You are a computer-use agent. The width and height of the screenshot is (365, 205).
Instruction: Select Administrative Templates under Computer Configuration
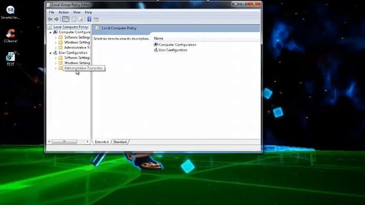77,47
